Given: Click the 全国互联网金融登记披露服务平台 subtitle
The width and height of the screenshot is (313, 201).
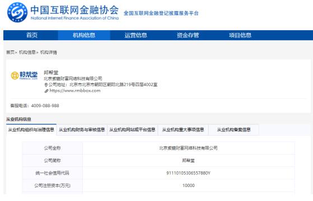Looking at the screenshot, I should (x=161, y=13).
